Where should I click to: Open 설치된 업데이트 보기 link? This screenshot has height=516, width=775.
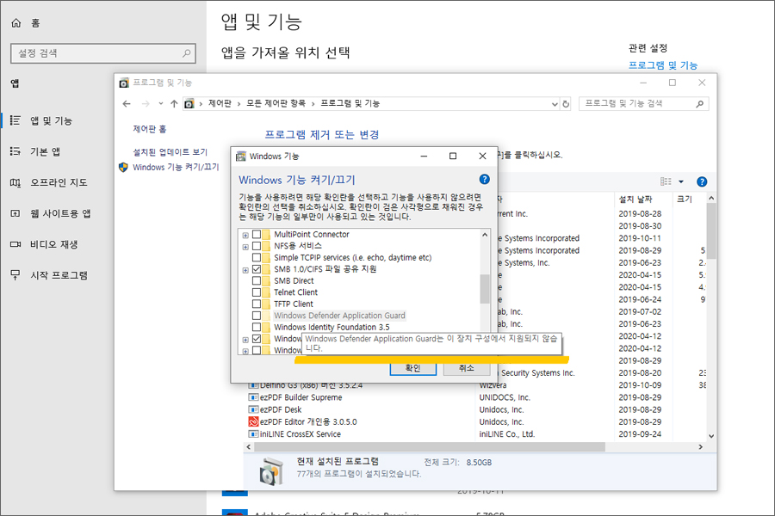(170, 152)
